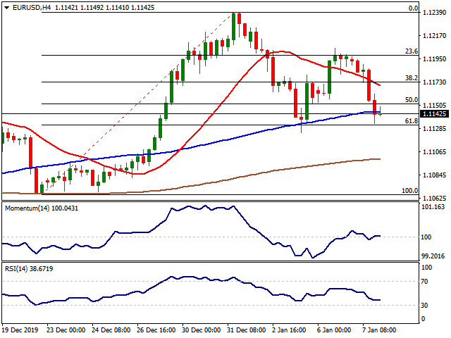Click the 23 Dec 00:00 time label
The height and width of the screenshot is (338, 451).
(66, 330)
